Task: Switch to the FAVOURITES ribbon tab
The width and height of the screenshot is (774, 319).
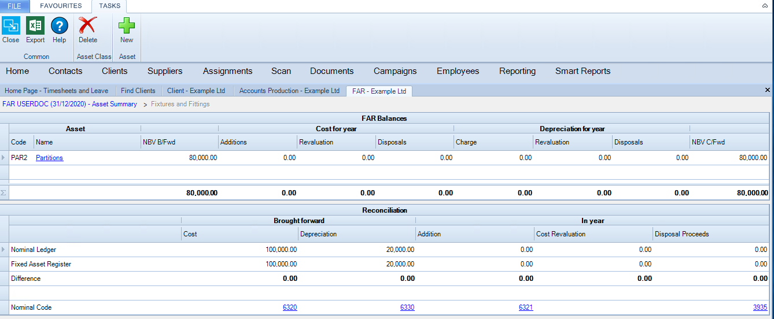Action: [x=61, y=6]
